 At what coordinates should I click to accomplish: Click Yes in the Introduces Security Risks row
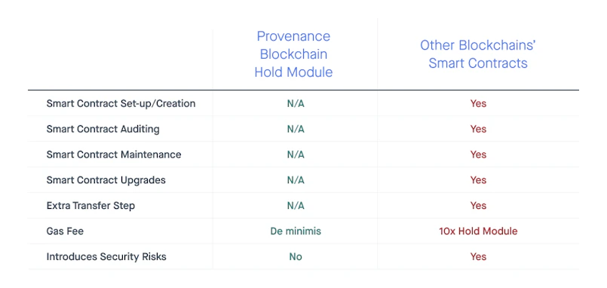click(478, 256)
